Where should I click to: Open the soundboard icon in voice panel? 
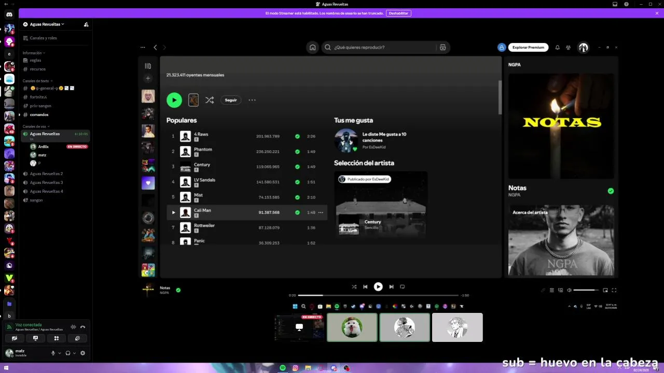click(77, 338)
